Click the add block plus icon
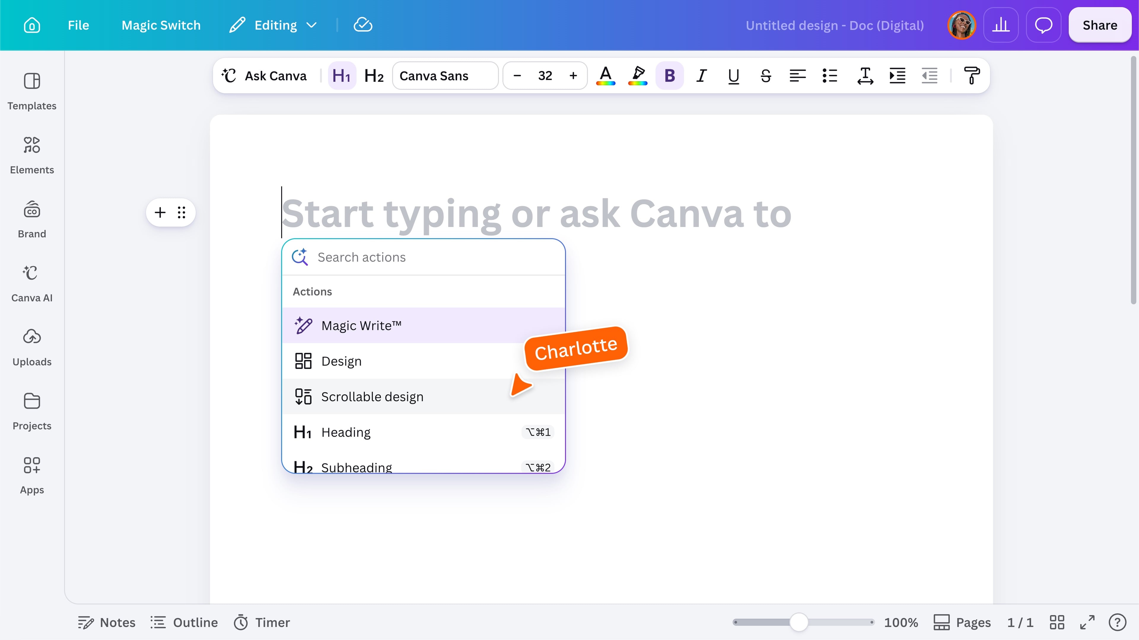Screen dimensions: 1139x640 click(160, 212)
